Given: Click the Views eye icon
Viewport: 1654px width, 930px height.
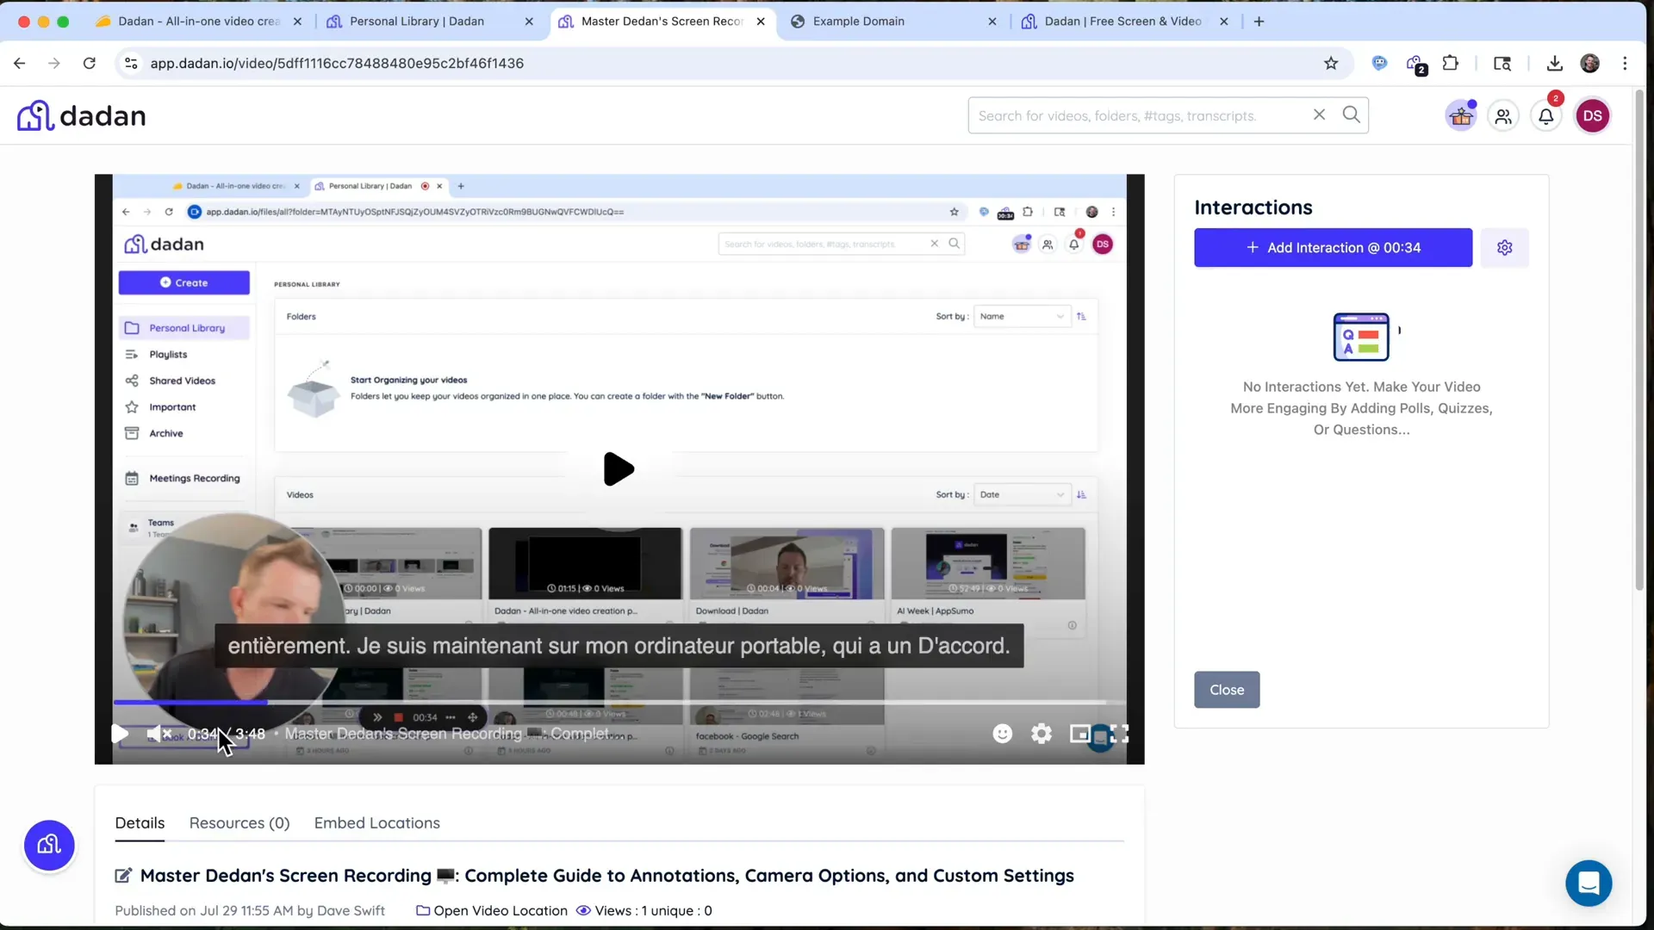Looking at the screenshot, I should click(x=583, y=911).
